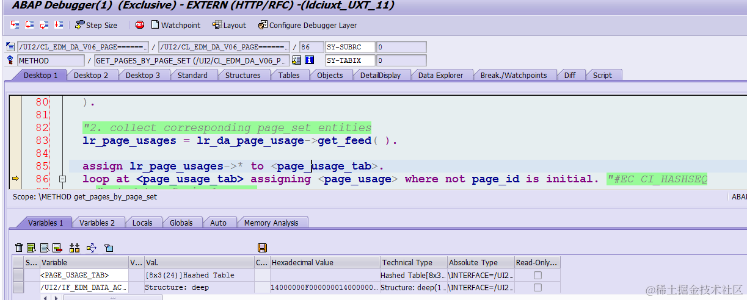Click the SY-TABIX field
Image resolution: width=747 pixels, height=300 pixels.
coord(349,60)
